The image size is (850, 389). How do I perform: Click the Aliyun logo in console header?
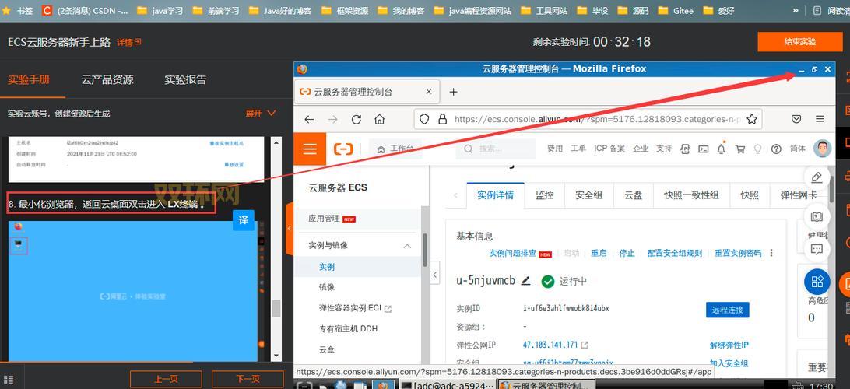click(343, 149)
